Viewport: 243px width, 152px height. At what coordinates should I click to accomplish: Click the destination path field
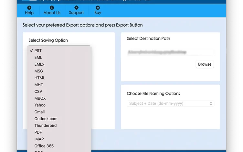pyautogui.click(x=170, y=52)
